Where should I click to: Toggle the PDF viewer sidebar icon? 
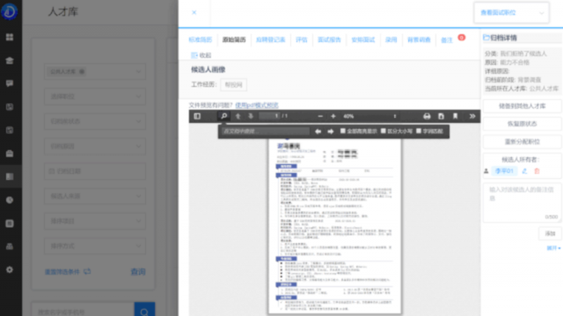pos(197,116)
